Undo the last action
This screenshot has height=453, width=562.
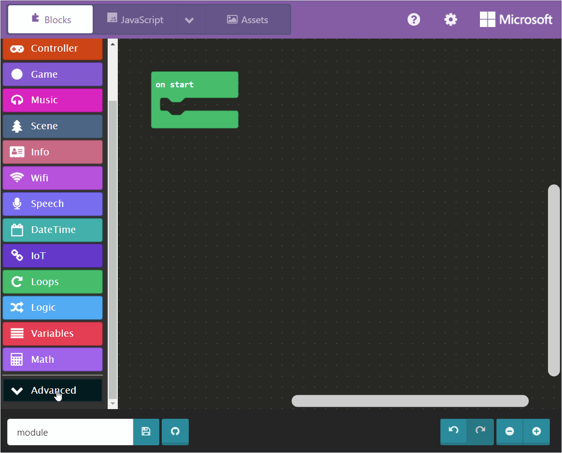[453, 431]
